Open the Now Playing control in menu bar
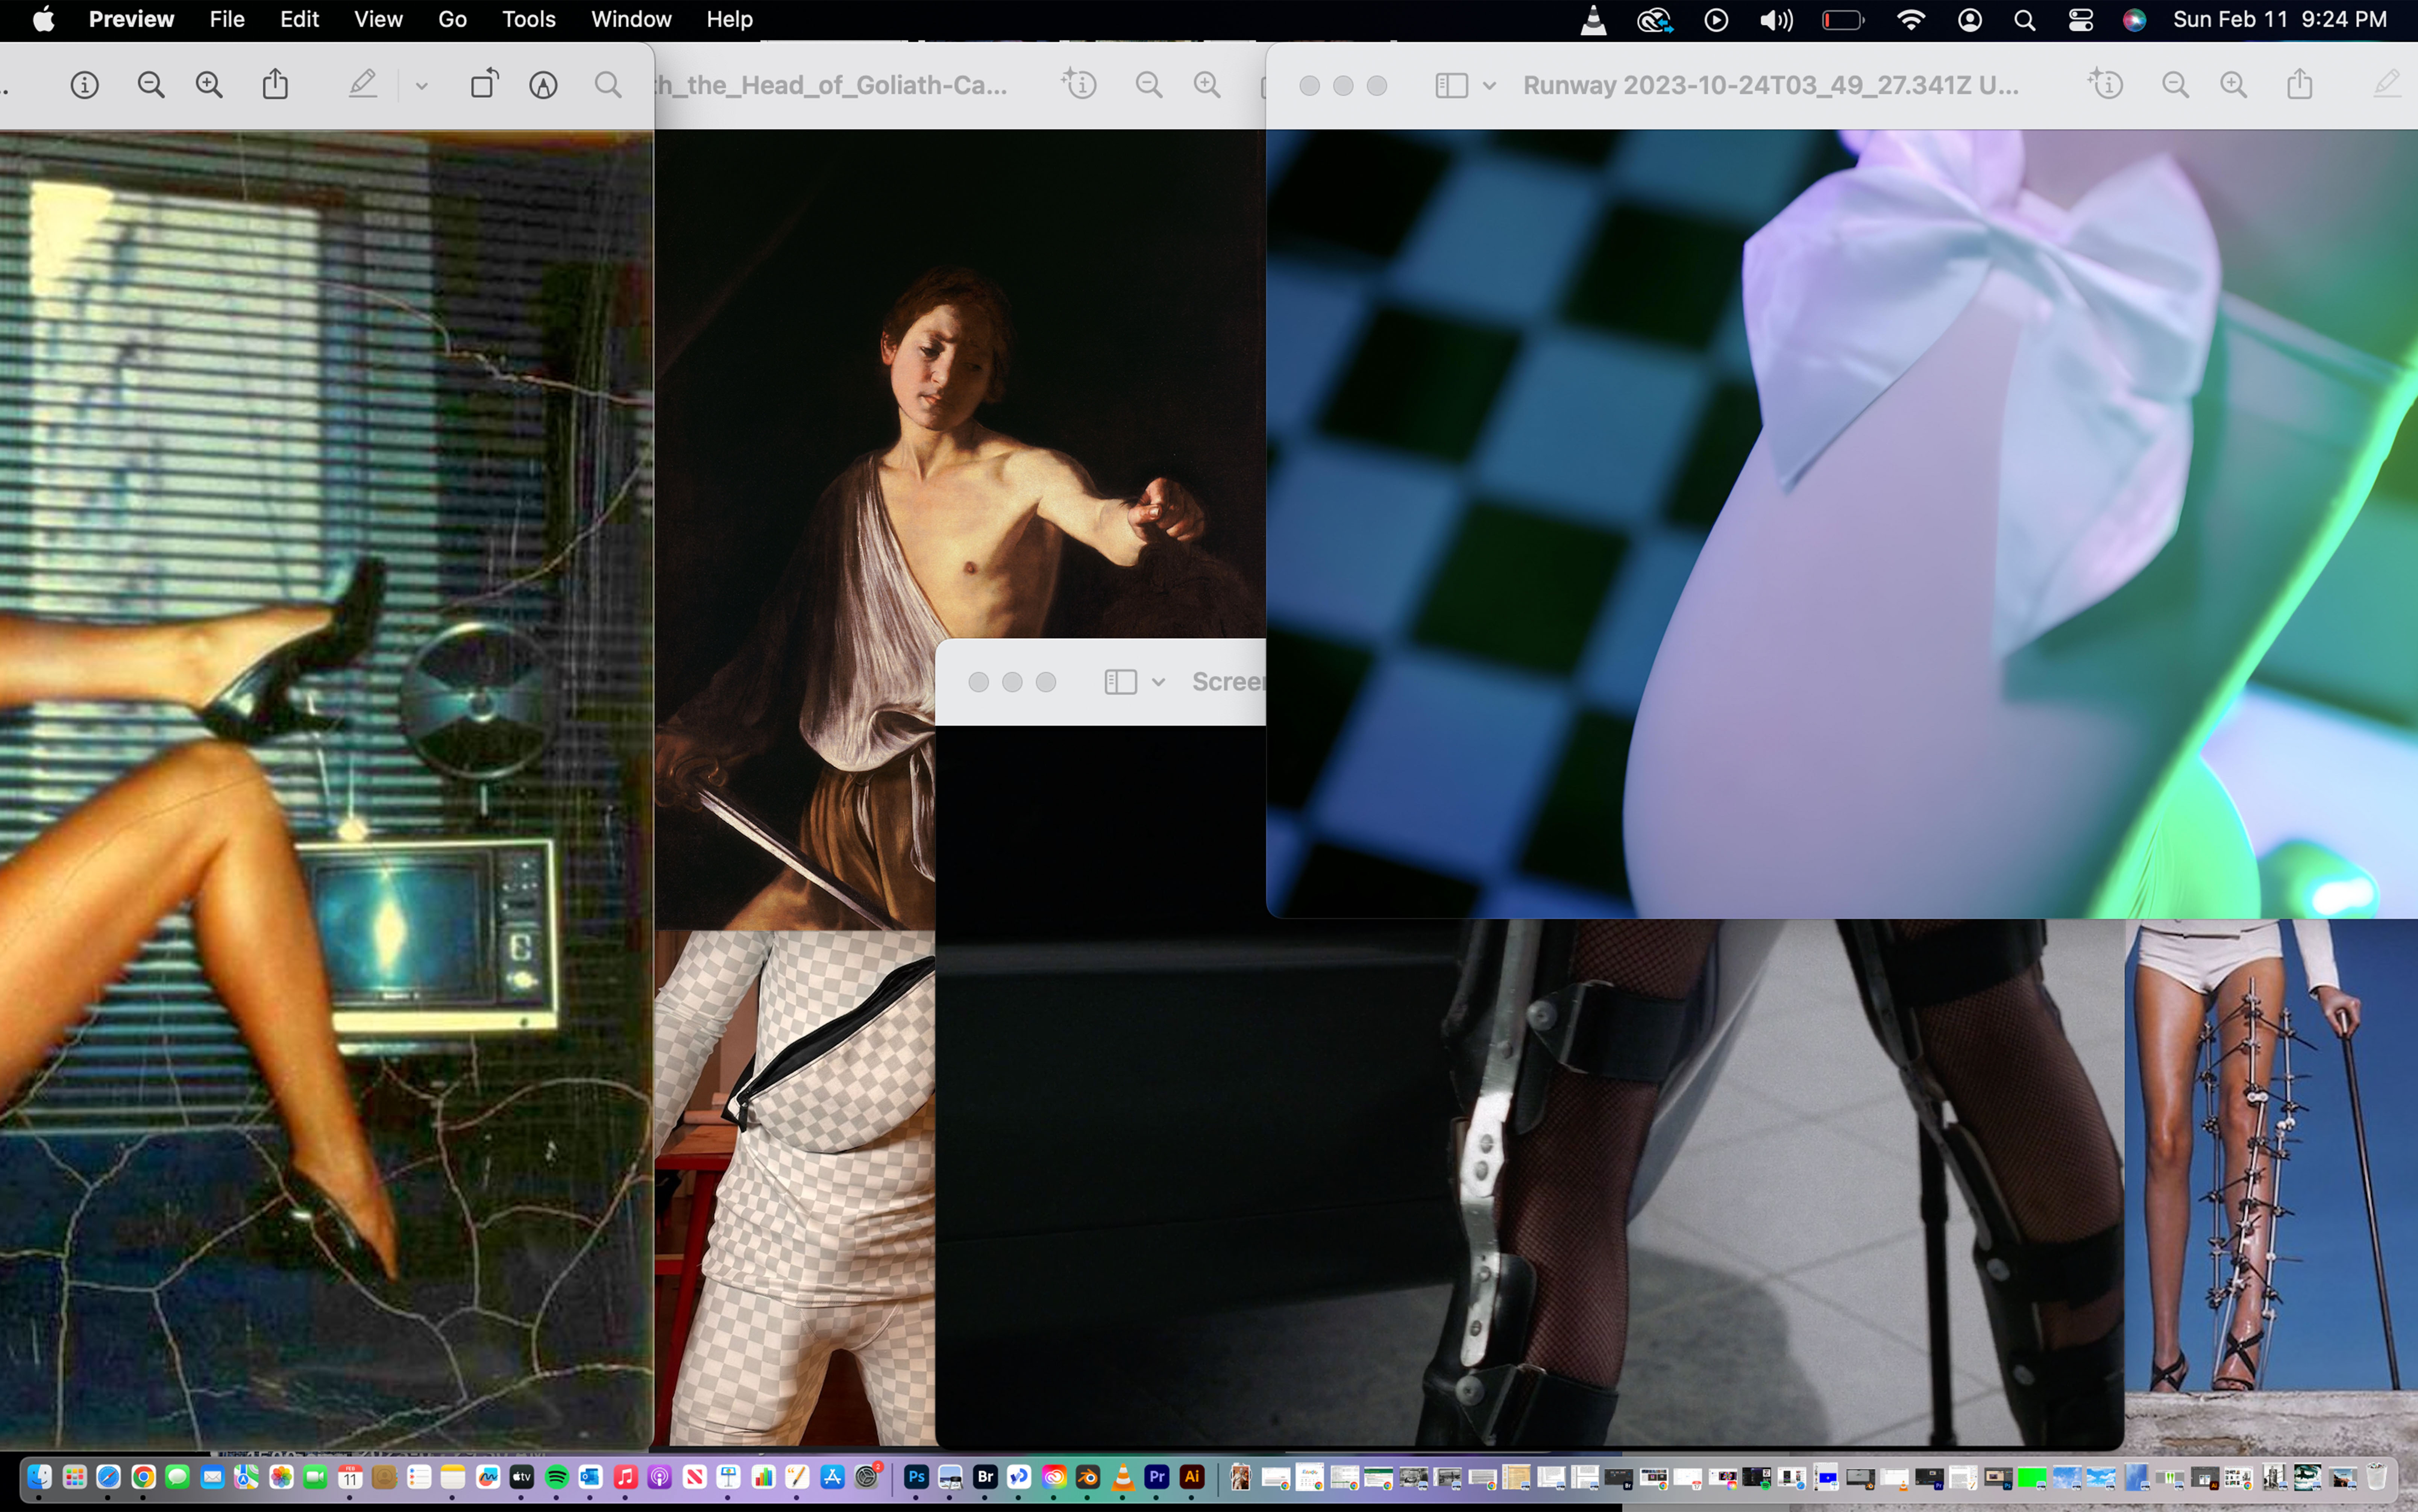The height and width of the screenshot is (1512, 2418). click(1716, 20)
